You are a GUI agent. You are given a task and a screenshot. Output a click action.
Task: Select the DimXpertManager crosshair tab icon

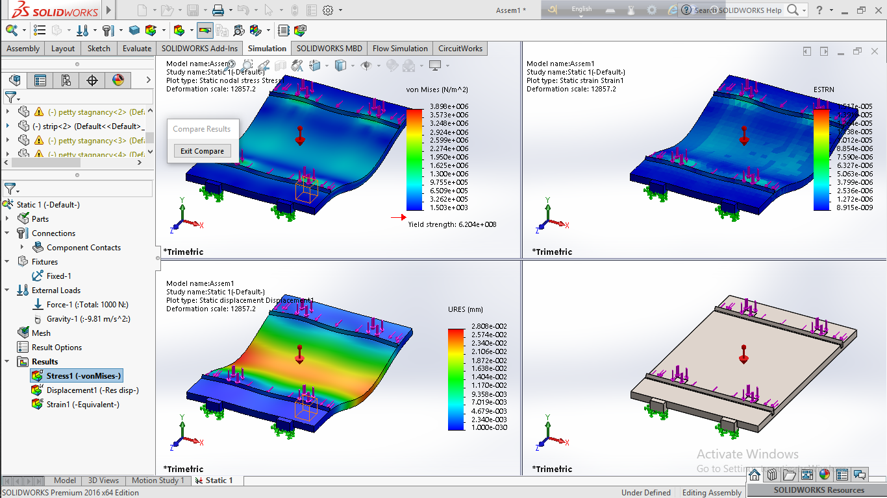click(x=92, y=80)
